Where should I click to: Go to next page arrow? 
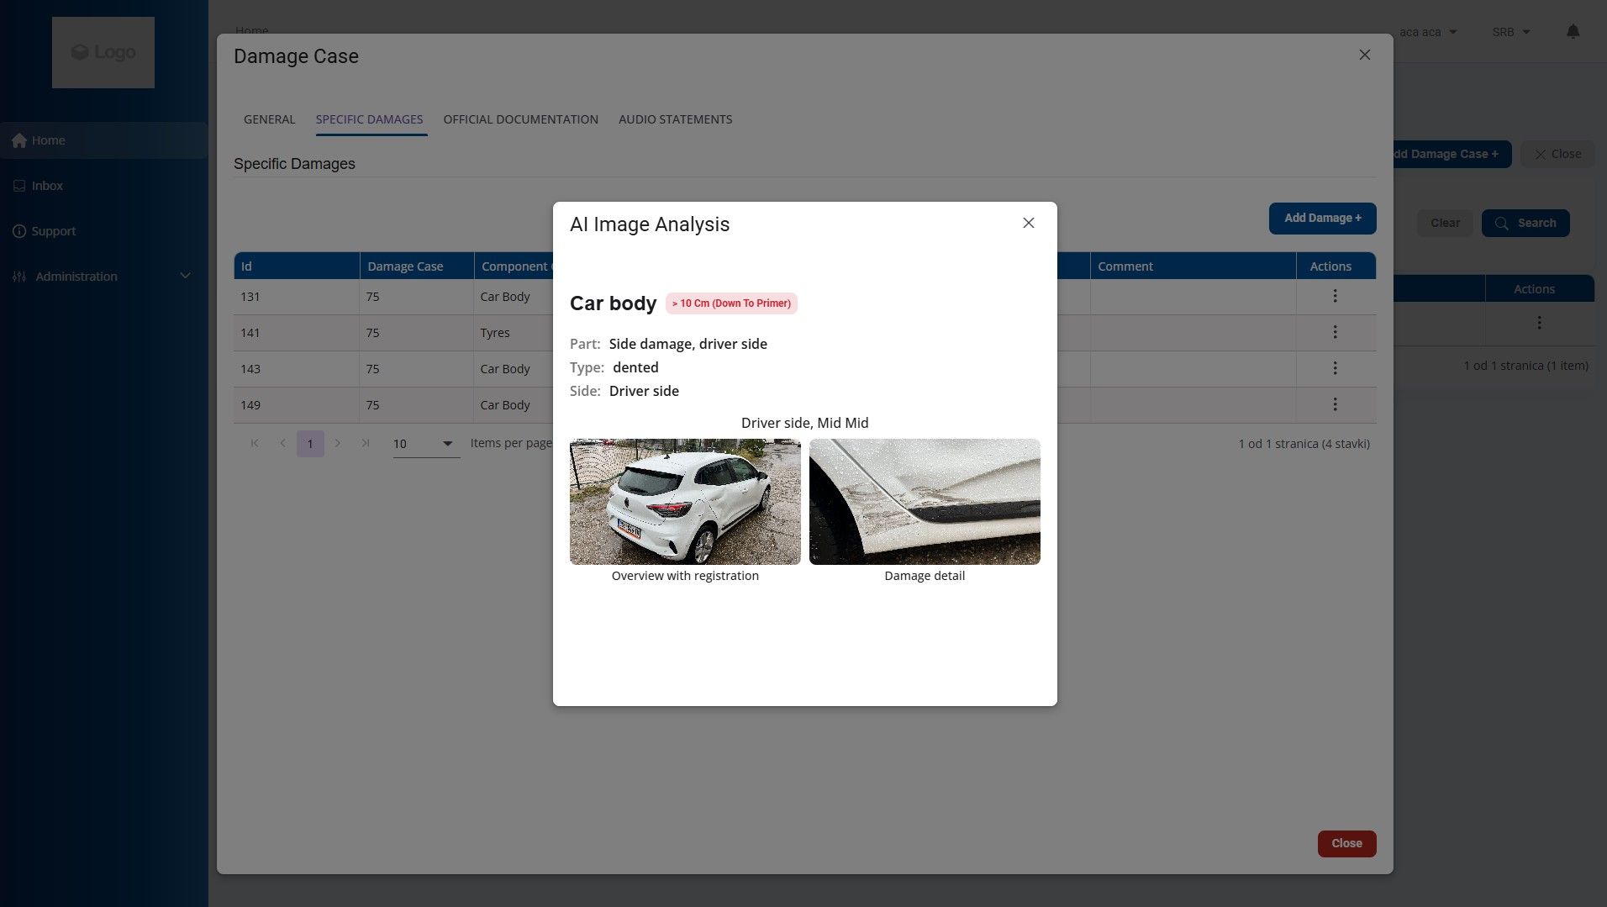tap(338, 443)
